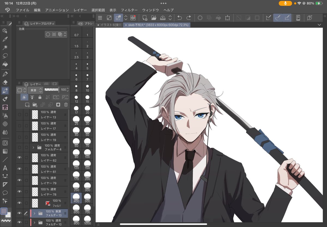Click the main drawing color swatch
This screenshot has height=227, width=327.
coord(4,211)
